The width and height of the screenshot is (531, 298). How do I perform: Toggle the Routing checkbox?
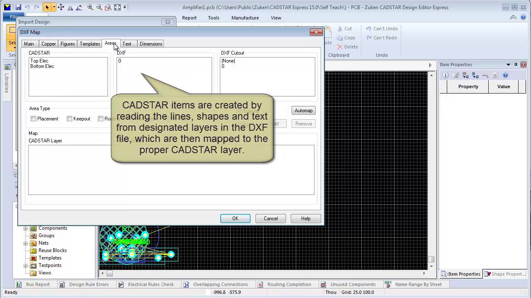[x=100, y=119]
